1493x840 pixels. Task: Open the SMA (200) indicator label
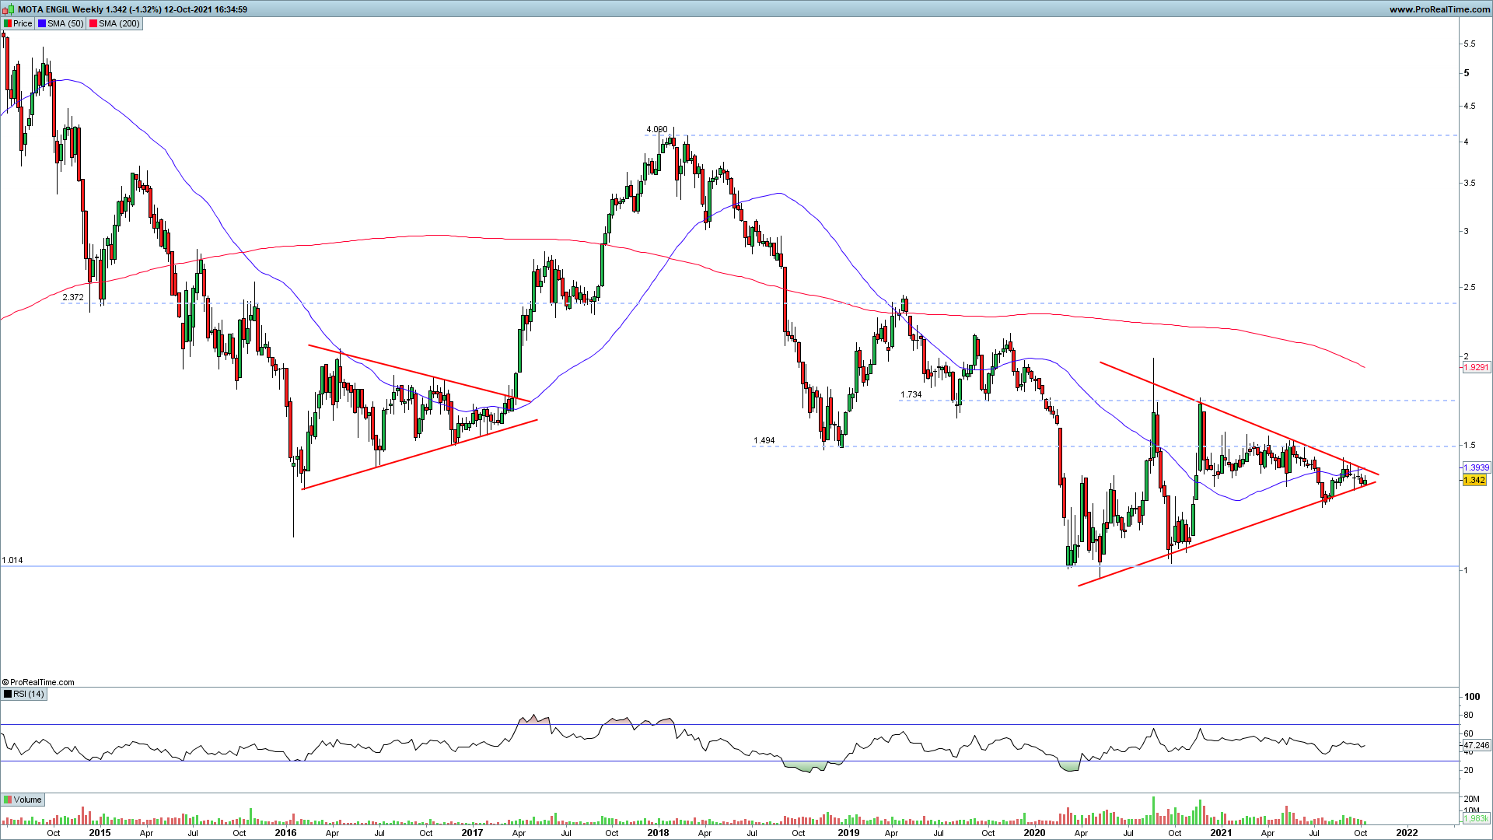(119, 23)
